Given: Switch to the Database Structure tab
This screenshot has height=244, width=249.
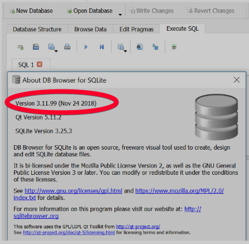Looking at the screenshot, I should [37, 29].
